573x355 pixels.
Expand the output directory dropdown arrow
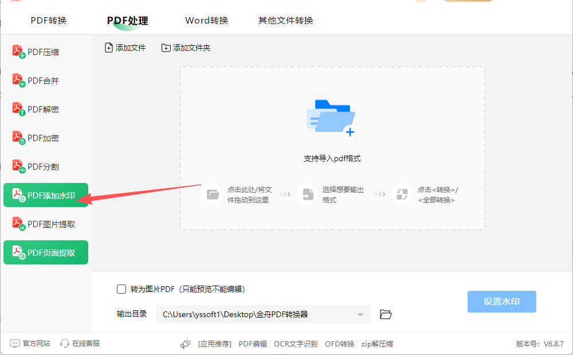tap(360, 314)
